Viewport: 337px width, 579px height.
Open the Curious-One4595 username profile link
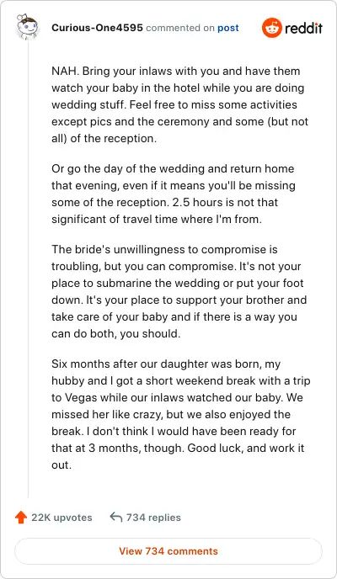click(x=97, y=28)
